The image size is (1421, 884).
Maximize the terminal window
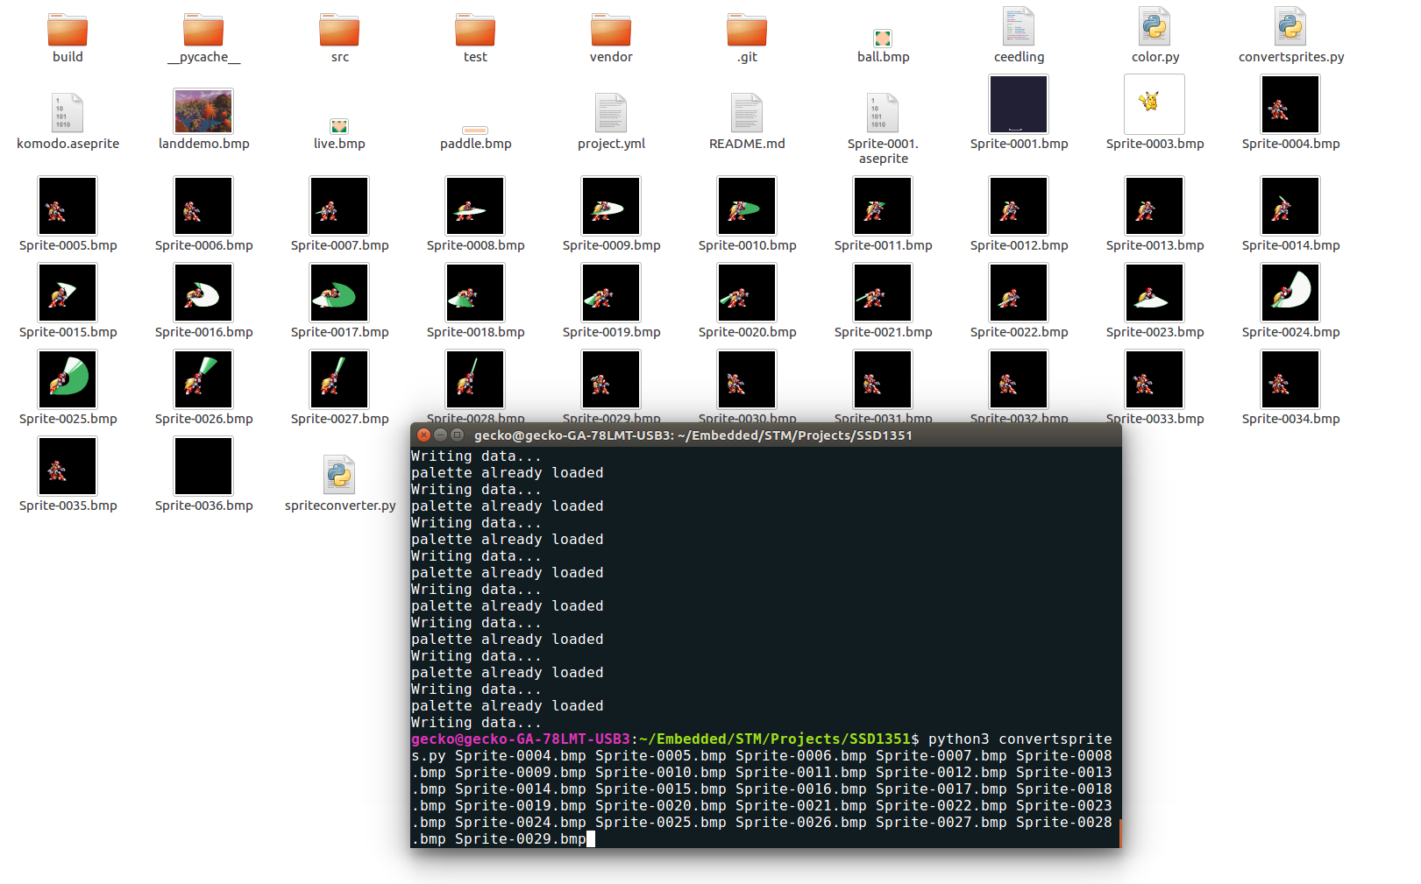tap(457, 435)
